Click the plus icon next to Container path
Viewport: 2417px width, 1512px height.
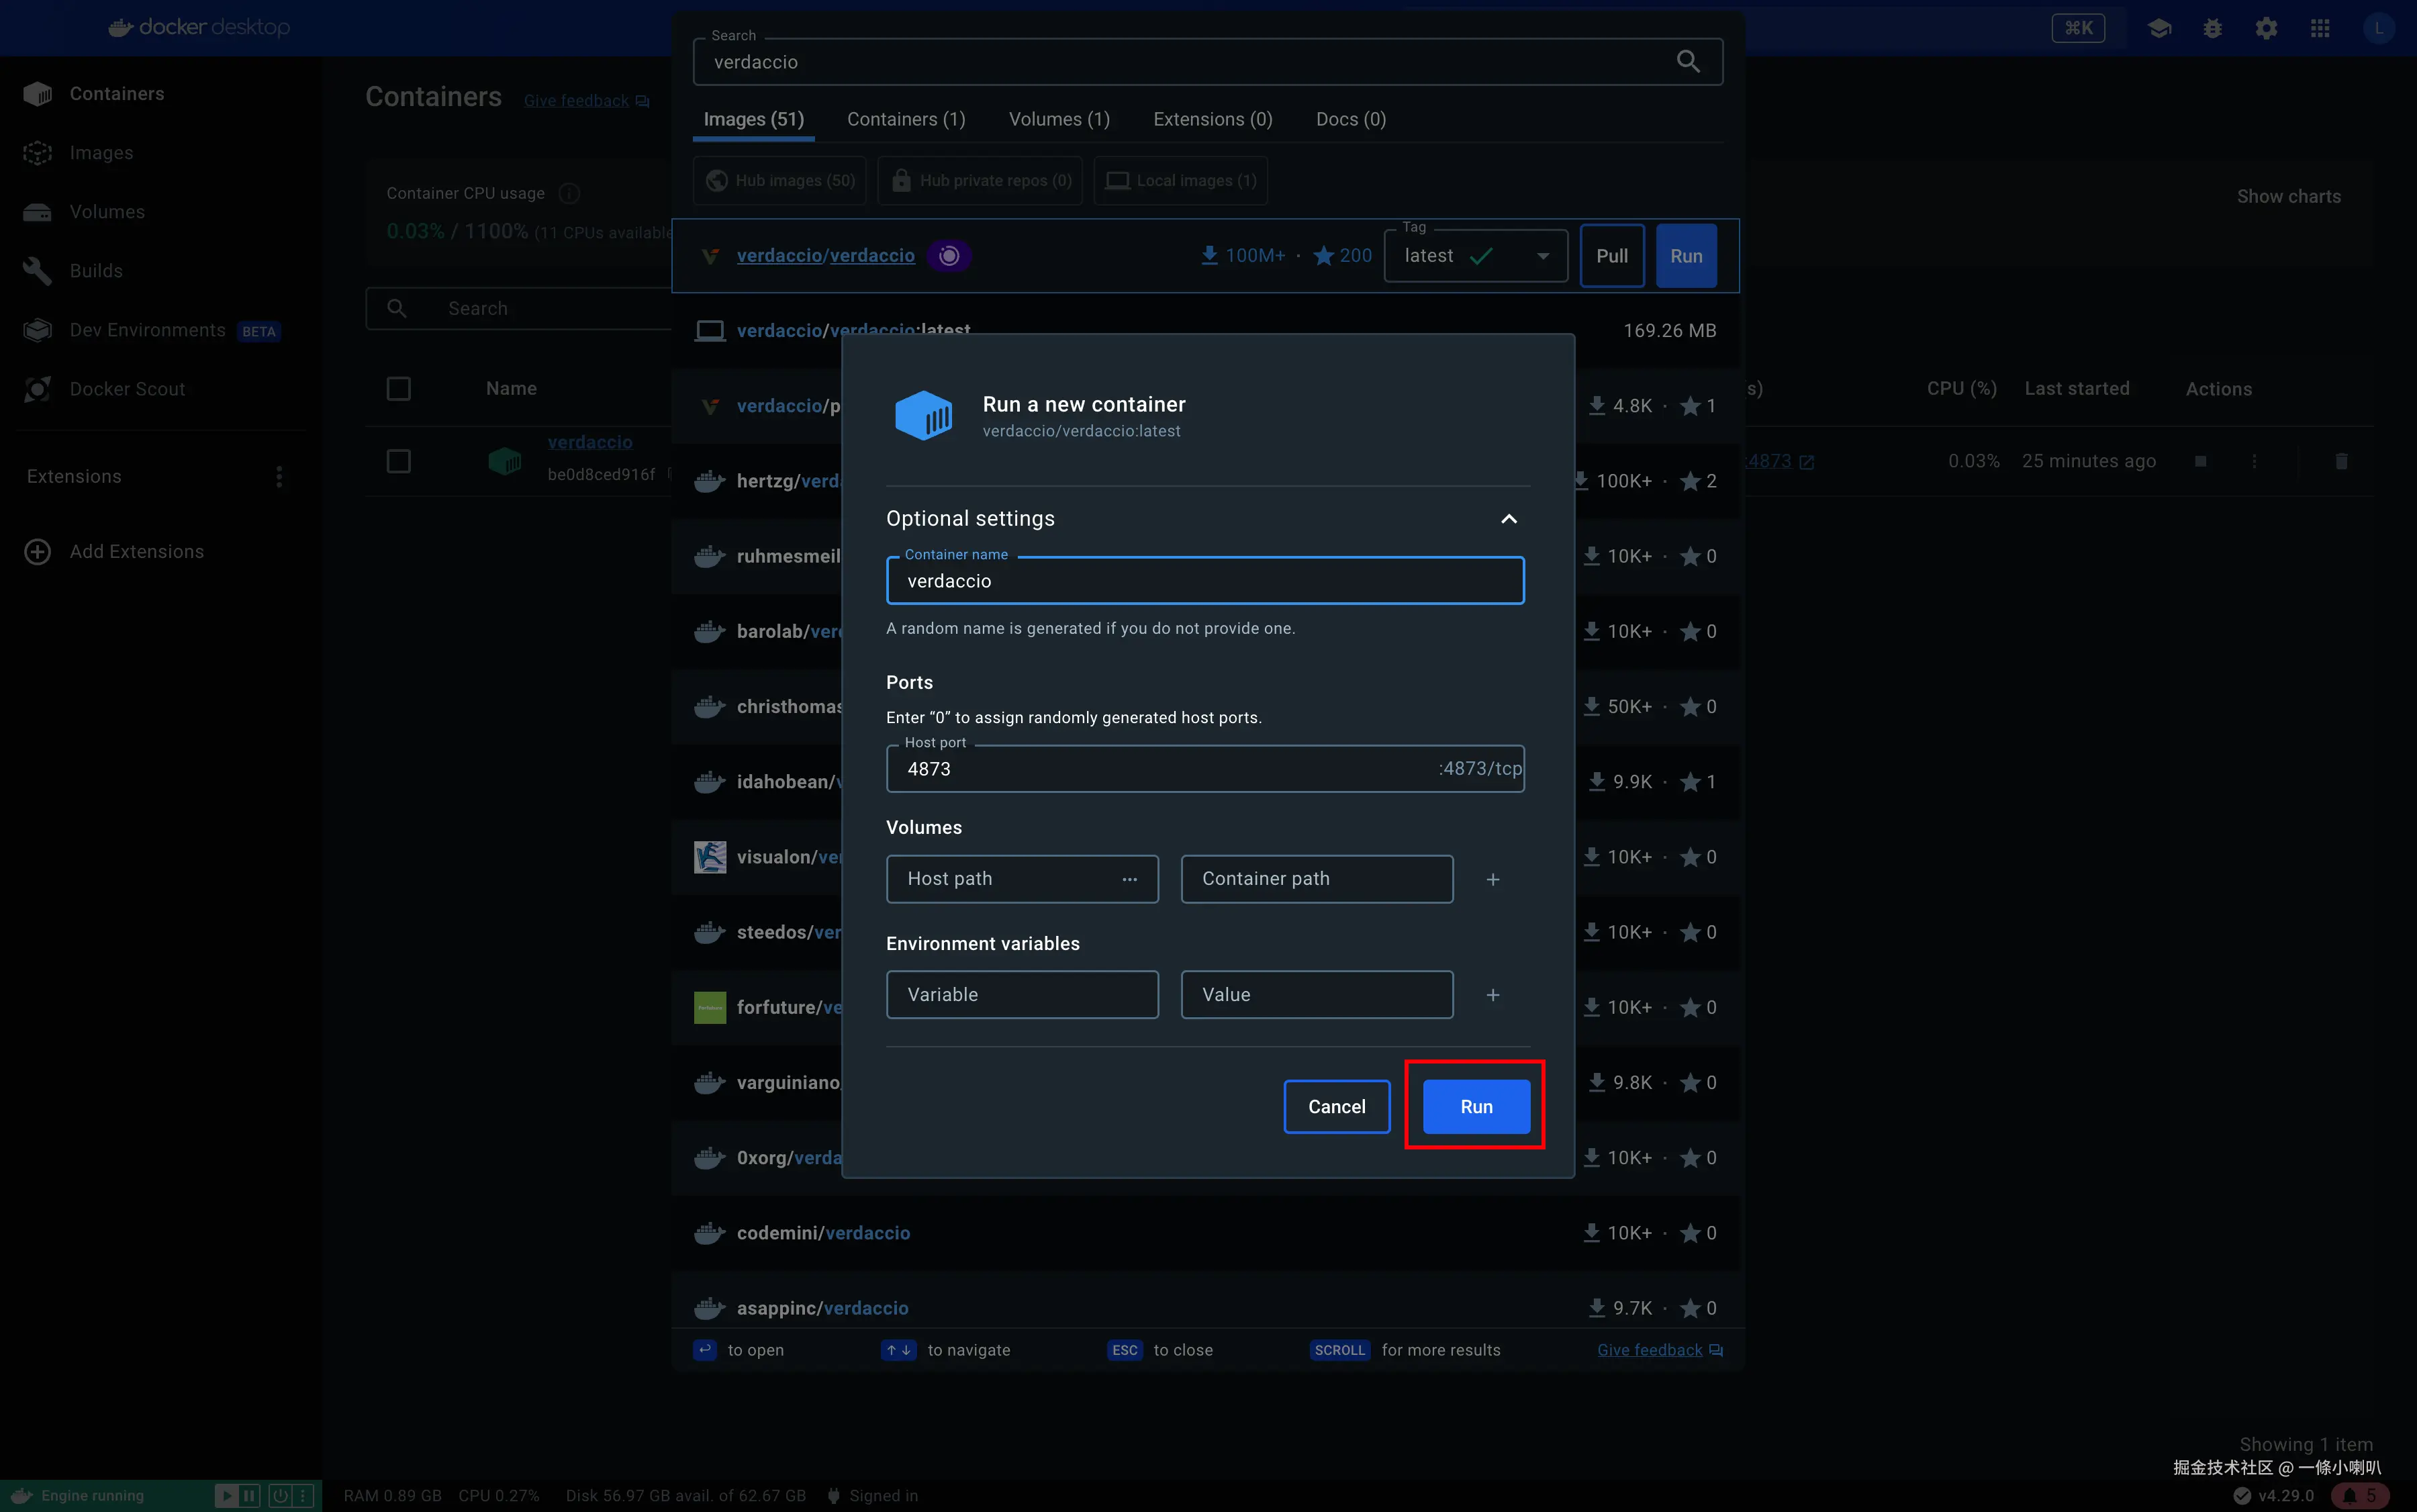point(1492,879)
